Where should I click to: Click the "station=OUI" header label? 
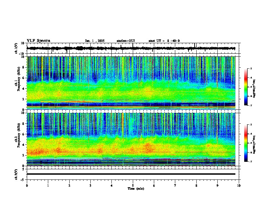click(126, 41)
